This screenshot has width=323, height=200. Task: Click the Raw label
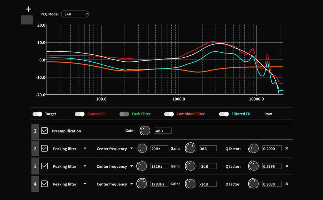268,114
